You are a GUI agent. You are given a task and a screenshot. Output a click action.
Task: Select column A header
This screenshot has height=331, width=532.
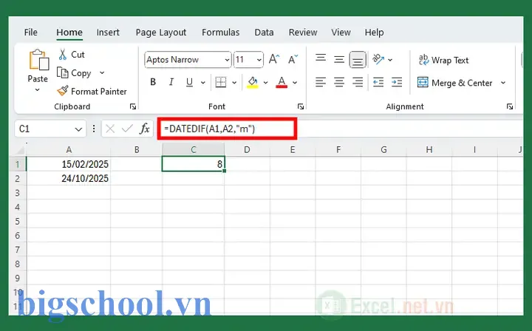tap(69, 149)
